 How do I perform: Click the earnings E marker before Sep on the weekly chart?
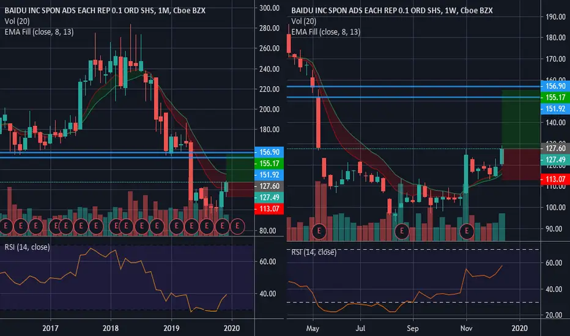tap(402, 231)
